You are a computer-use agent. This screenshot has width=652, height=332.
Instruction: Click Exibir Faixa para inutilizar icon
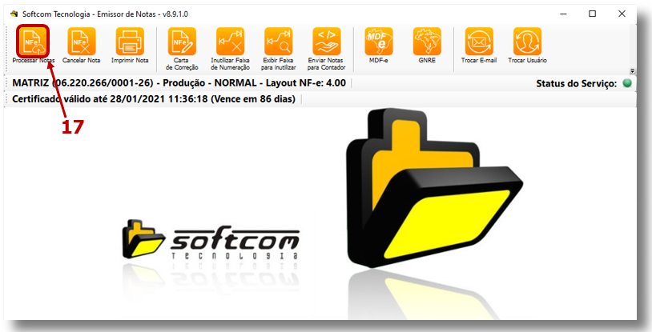pos(279,40)
